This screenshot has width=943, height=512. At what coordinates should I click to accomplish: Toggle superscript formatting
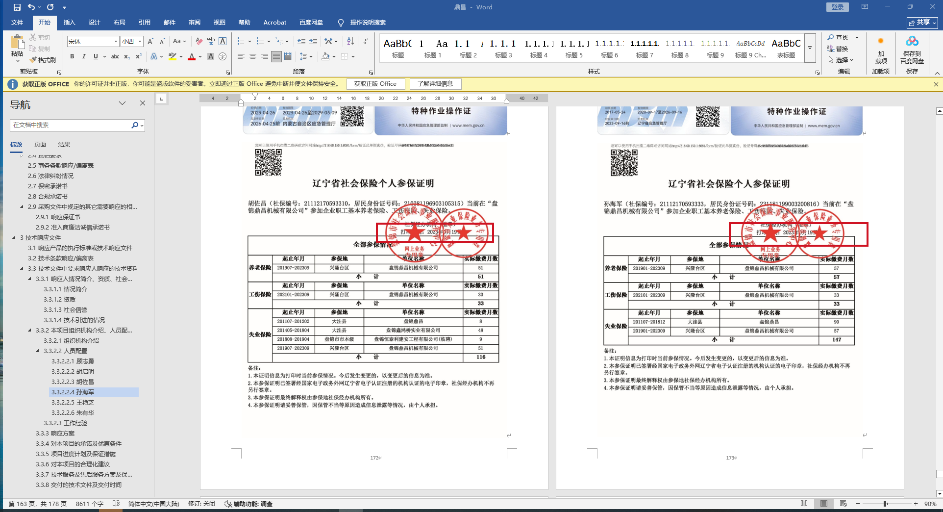pyautogui.click(x=139, y=56)
